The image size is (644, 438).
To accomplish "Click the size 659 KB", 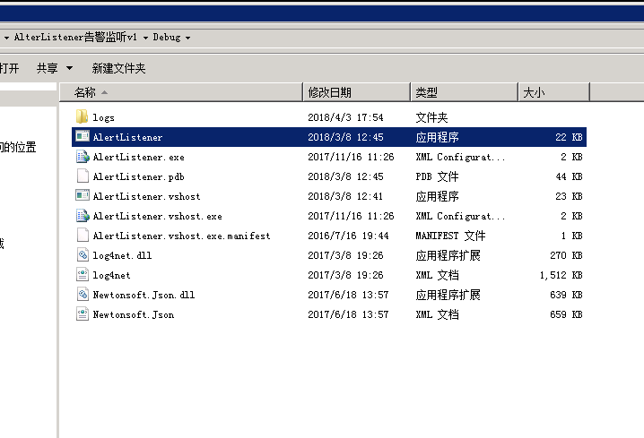I will tap(566, 314).
